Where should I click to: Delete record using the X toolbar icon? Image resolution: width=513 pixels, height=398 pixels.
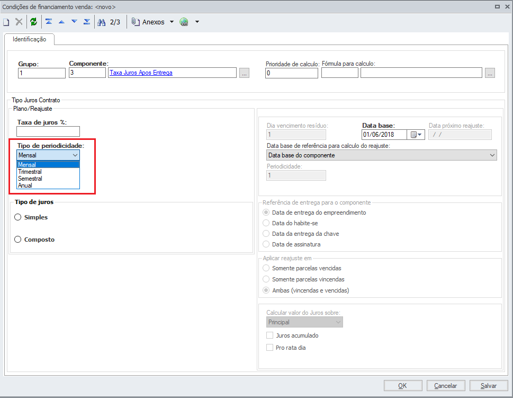click(19, 22)
